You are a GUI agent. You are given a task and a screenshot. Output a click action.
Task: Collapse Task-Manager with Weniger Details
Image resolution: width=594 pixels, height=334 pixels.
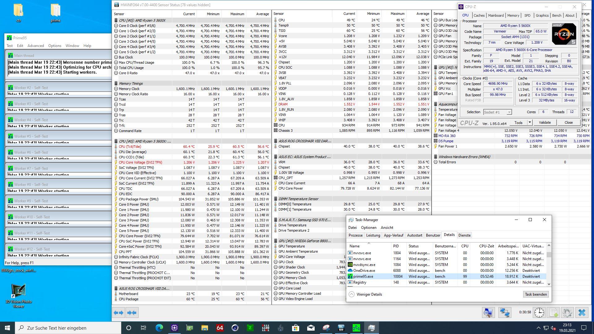point(365,294)
